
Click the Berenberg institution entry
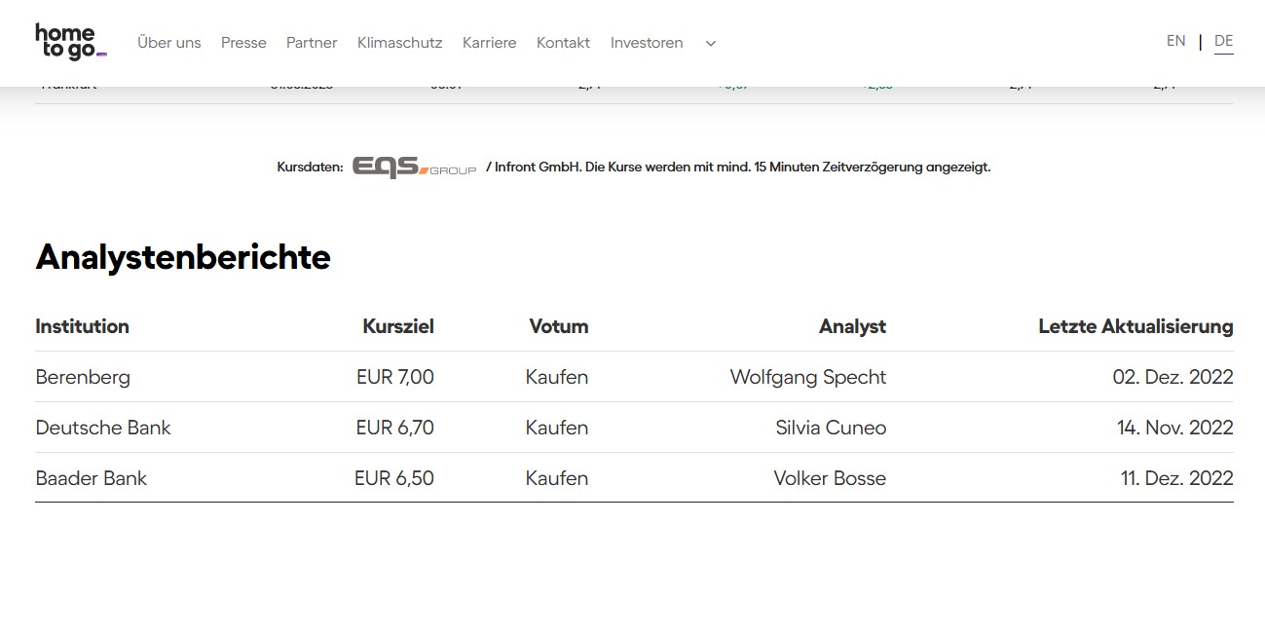coord(83,377)
